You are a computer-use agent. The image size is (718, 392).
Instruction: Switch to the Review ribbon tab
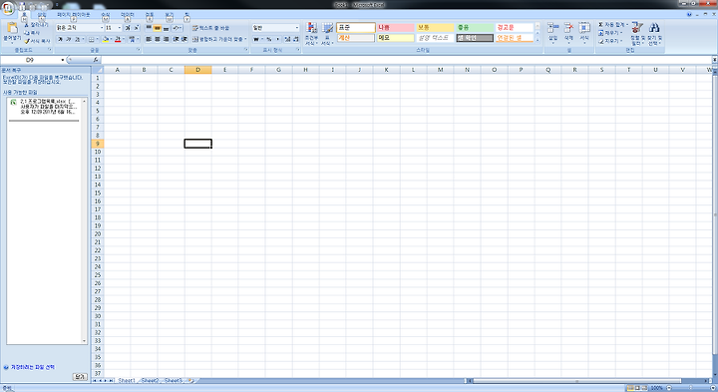(x=150, y=15)
